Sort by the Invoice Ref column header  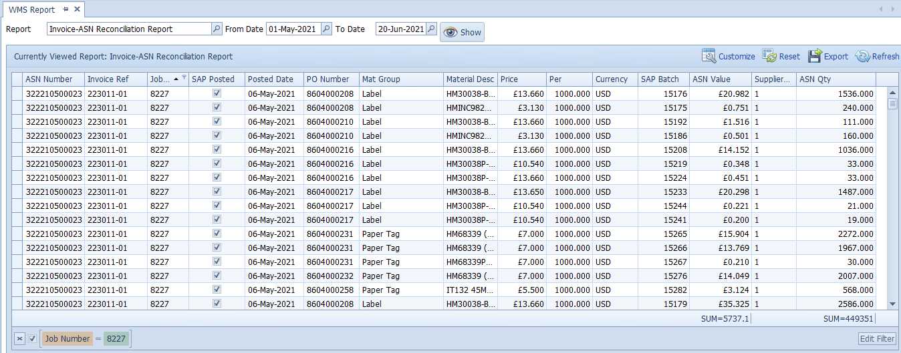[x=116, y=79]
